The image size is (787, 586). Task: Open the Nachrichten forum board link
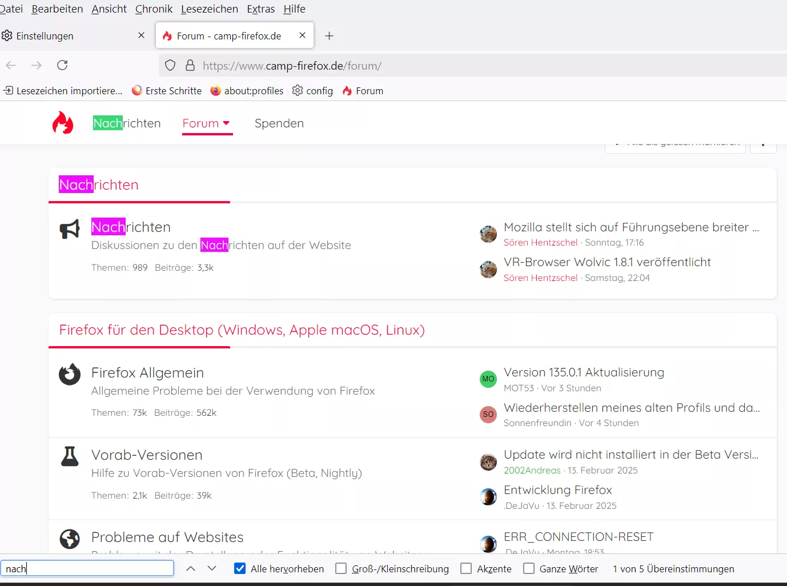(131, 227)
